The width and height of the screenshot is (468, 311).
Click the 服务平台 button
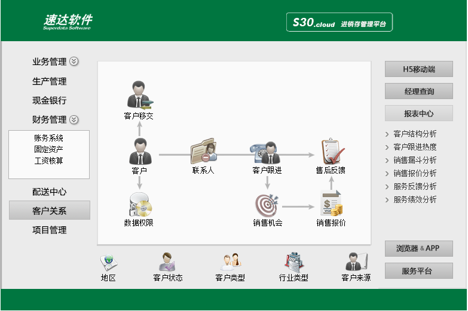pos(419,271)
